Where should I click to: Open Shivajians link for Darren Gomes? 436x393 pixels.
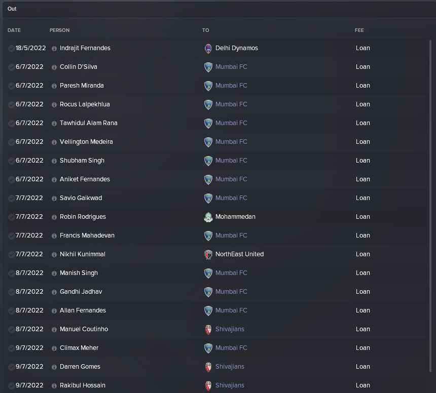230,367
